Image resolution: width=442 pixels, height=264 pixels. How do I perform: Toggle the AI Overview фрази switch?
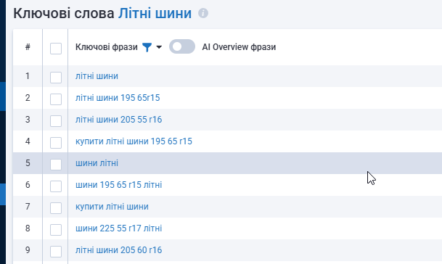[182, 46]
